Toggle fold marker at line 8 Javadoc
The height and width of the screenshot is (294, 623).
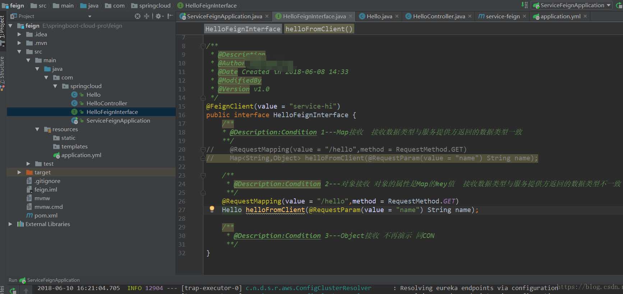[x=203, y=46]
